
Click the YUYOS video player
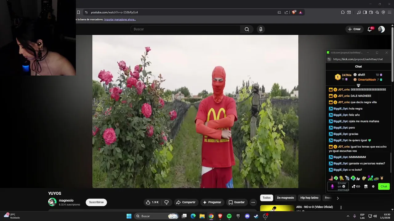(x=195, y=111)
